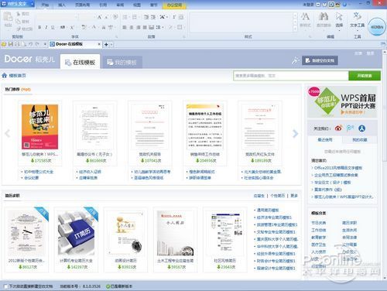Open the WPS 文字 application menu
The width and height of the screenshot is (387, 291).
tap(18, 4)
